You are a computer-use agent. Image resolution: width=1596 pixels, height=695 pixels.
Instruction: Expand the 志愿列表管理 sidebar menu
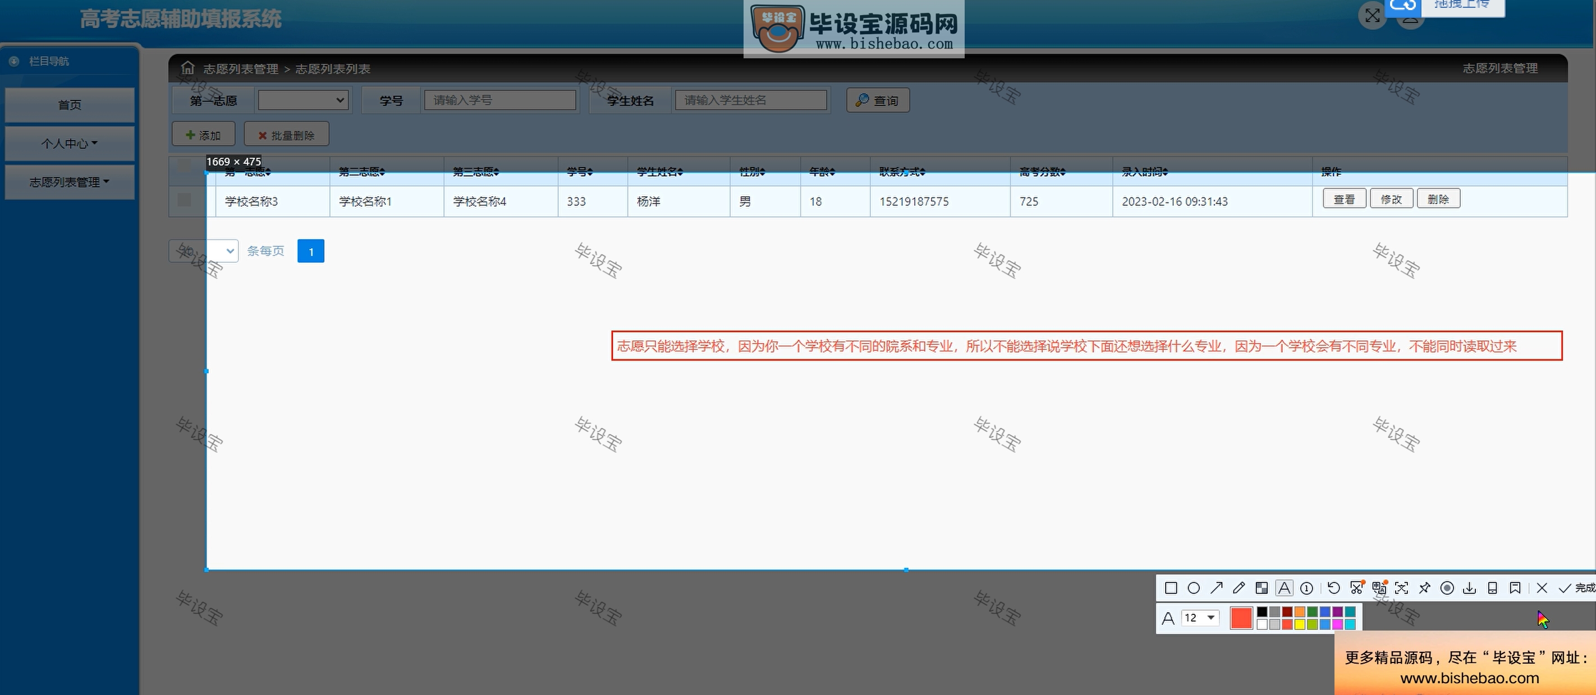(70, 182)
